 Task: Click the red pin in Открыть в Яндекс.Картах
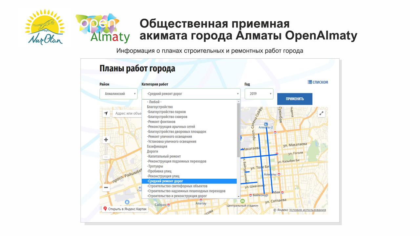[x=105, y=209]
